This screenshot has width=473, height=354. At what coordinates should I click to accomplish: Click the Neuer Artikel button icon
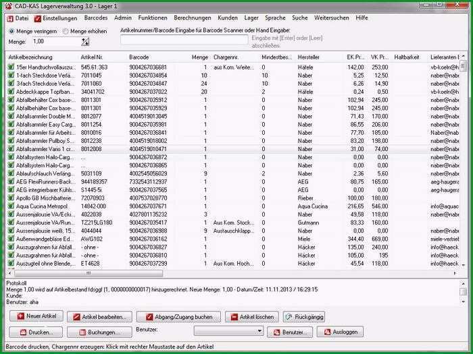20,316
